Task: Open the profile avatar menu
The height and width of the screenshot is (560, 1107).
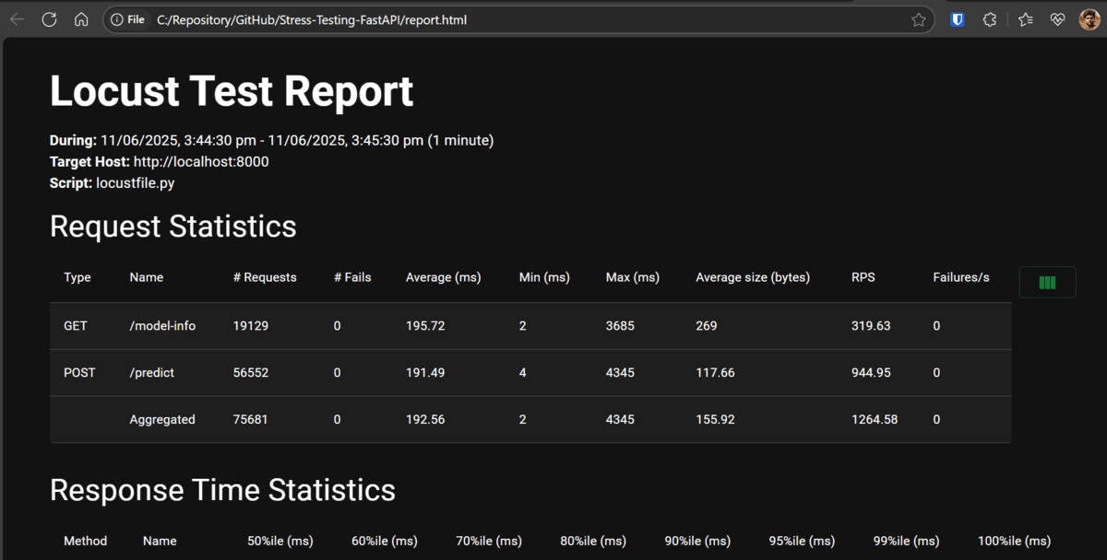Action: click(1089, 19)
